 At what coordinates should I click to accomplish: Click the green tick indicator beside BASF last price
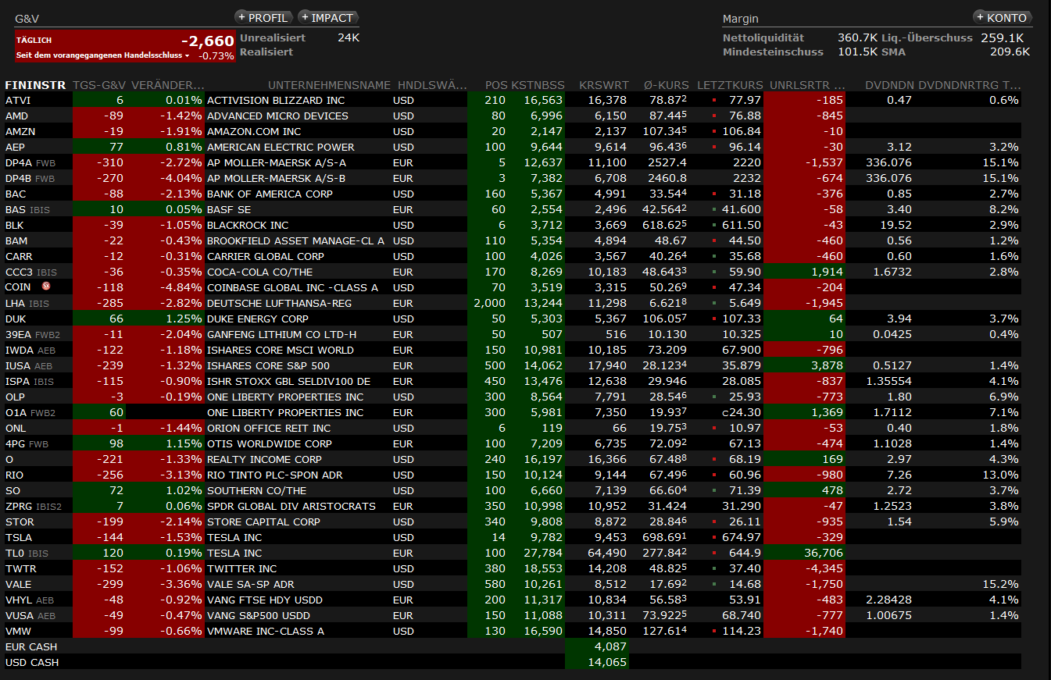pos(713,210)
